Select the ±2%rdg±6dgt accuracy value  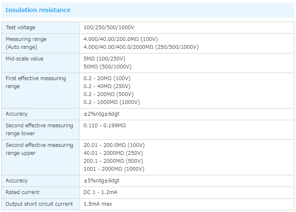(104, 114)
